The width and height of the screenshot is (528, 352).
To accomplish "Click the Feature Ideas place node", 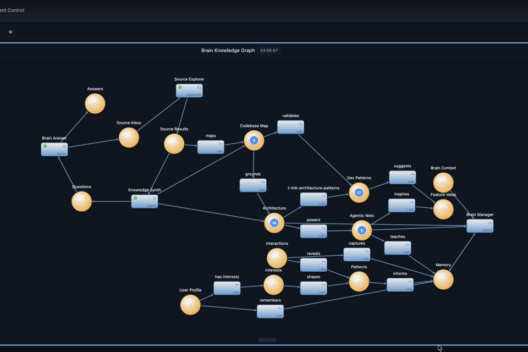I will (443, 209).
